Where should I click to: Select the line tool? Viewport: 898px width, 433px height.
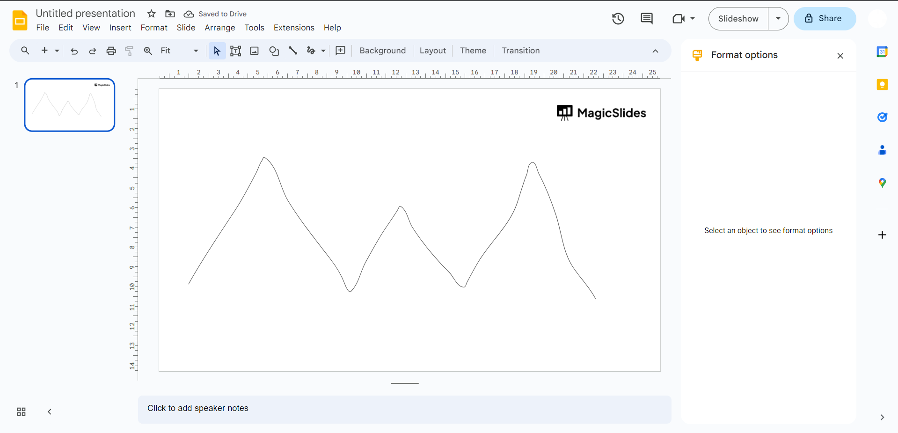[293, 51]
